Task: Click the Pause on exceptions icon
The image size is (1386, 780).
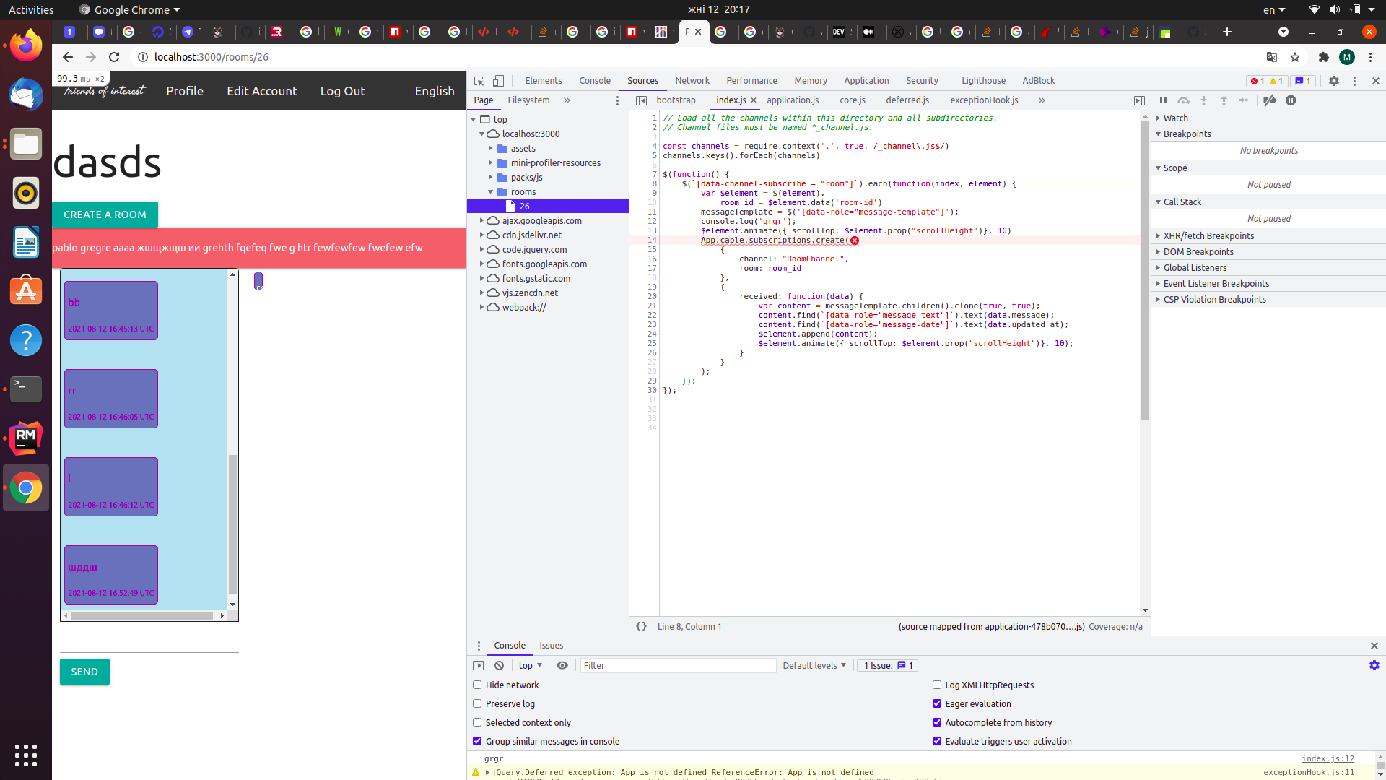Action: click(x=1291, y=101)
